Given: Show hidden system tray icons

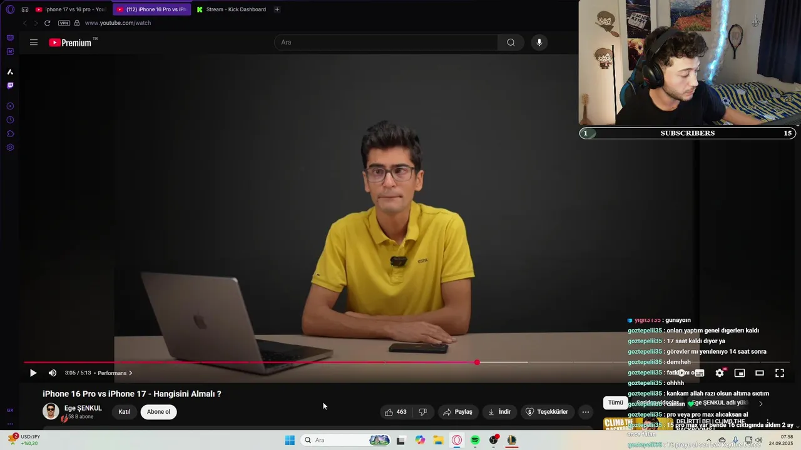Looking at the screenshot, I should [709, 440].
